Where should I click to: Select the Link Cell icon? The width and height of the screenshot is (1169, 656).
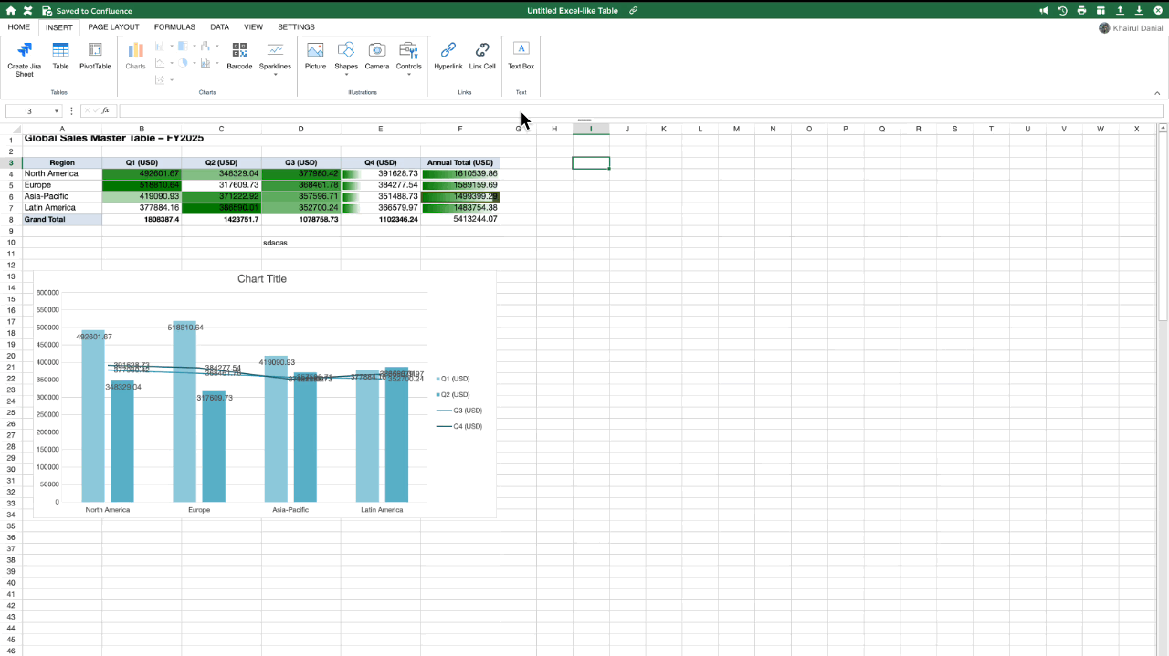point(482,51)
